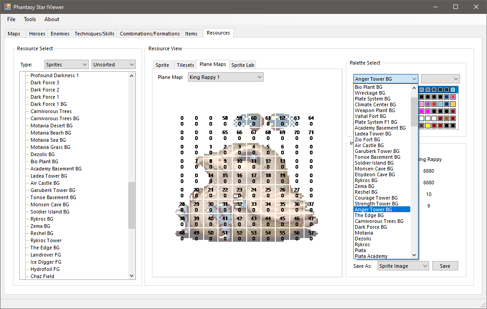The height and width of the screenshot is (309, 487).
Task: Open the Save As Sprite Image dropdown
Action: (x=404, y=266)
